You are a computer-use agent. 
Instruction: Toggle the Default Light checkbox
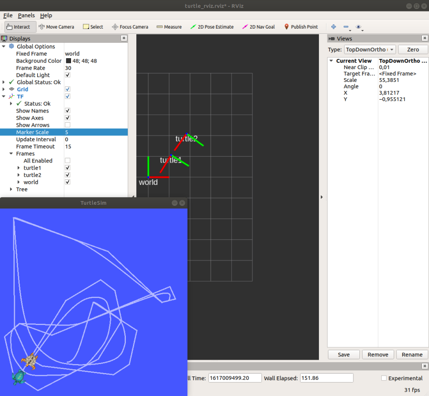pyautogui.click(x=68, y=75)
